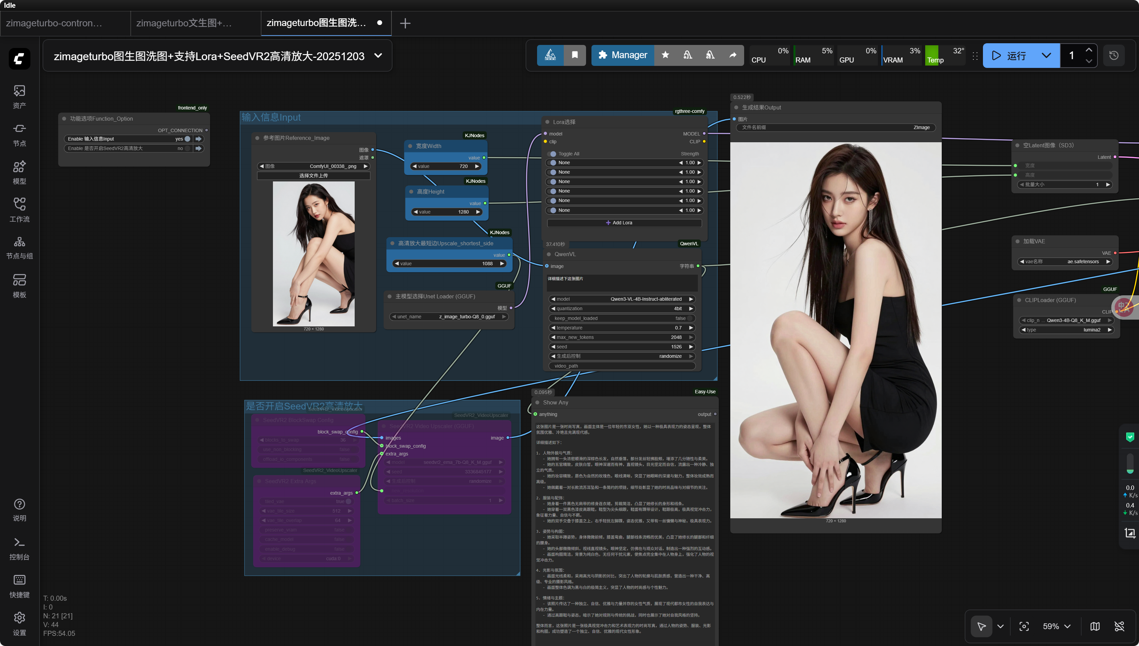1139x646 pixels.
Task: Open the run button options dropdown
Action: (x=1046, y=55)
